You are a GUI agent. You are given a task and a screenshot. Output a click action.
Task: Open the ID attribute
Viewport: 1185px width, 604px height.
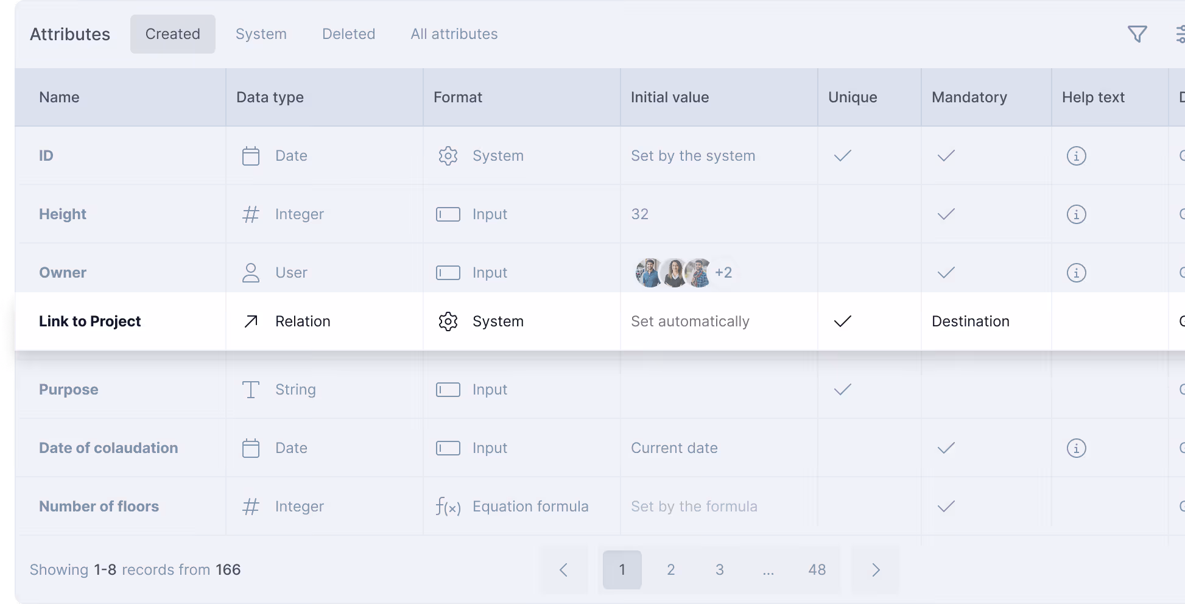point(46,156)
